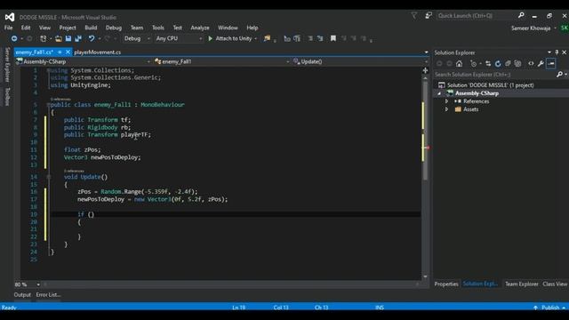
Task: Switch to Properties panel tab
Action: (446, 284)
